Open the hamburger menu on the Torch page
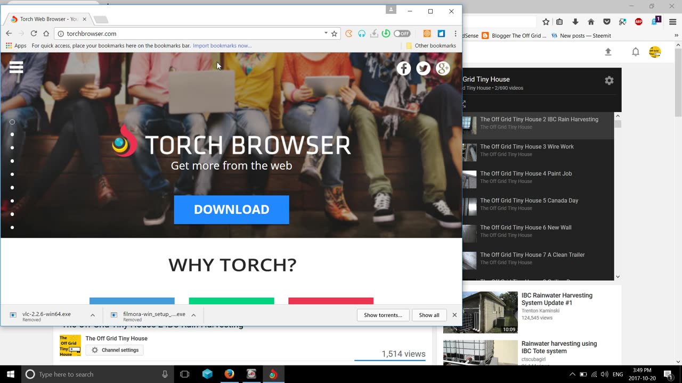The height and width of the screenshot is (383, 682). pos(17,67)
